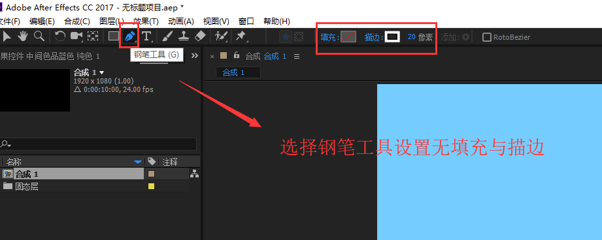Click the 注释 column header
This screenshot has width=602, height=240.
point(170,162)
